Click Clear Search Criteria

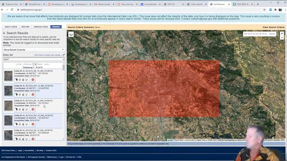coord(274,27)
